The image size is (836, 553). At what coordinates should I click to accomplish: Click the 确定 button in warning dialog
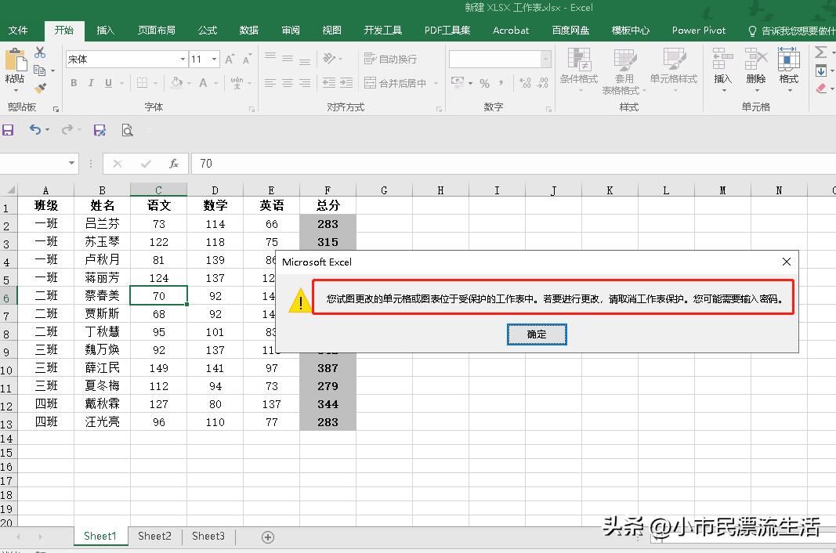(x=537, y=334)
